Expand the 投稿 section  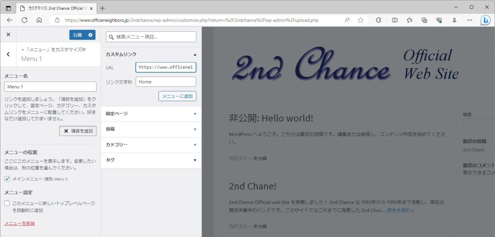point(151,129)
